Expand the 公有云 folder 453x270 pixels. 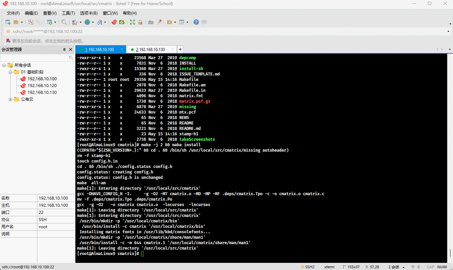pyautogui.click(x=11, y=99)
